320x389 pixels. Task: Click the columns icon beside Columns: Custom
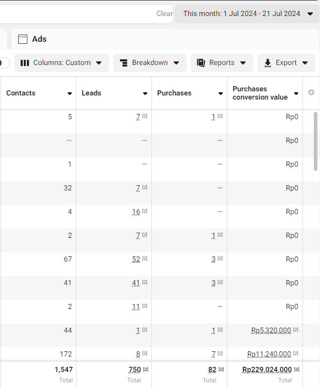coord(25,63)
